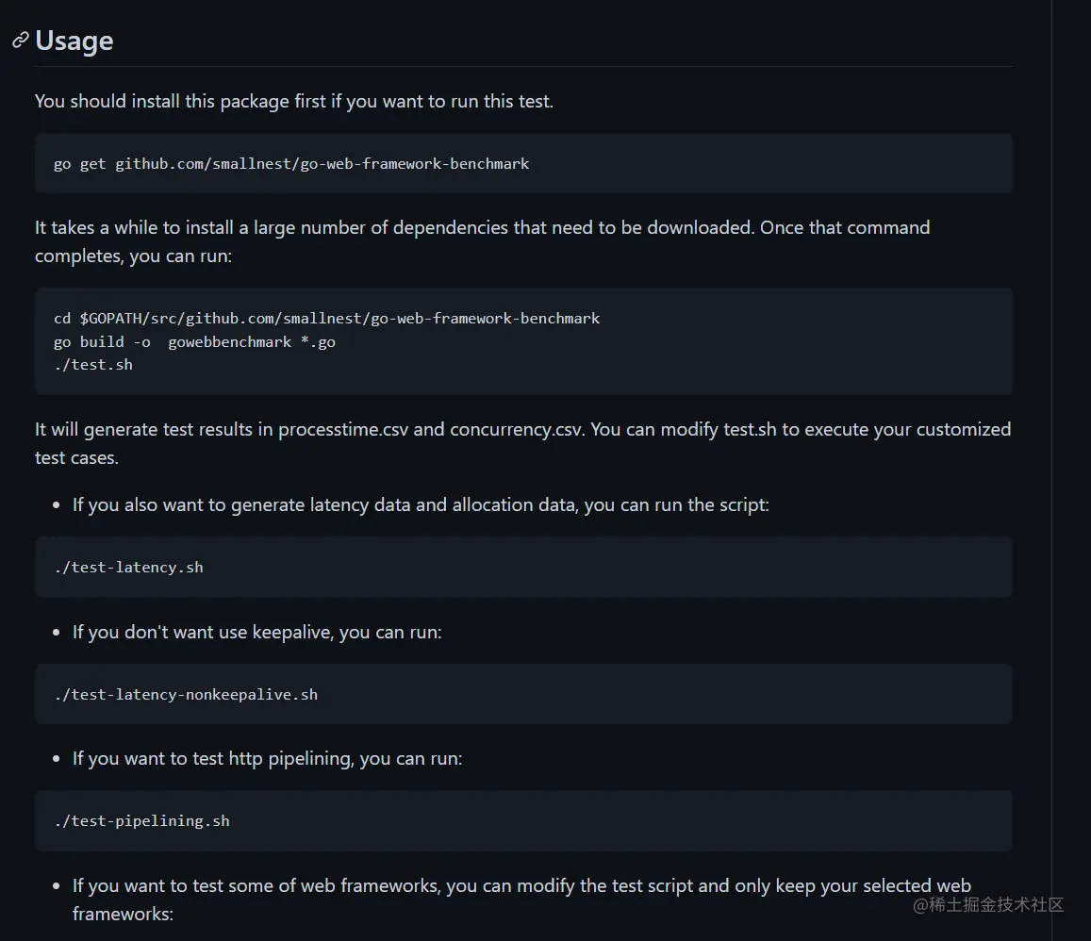The image size is (1091, 941).
Task: Click the ./test-pipelining.sh code block
Action: click(x=142, y=821)
